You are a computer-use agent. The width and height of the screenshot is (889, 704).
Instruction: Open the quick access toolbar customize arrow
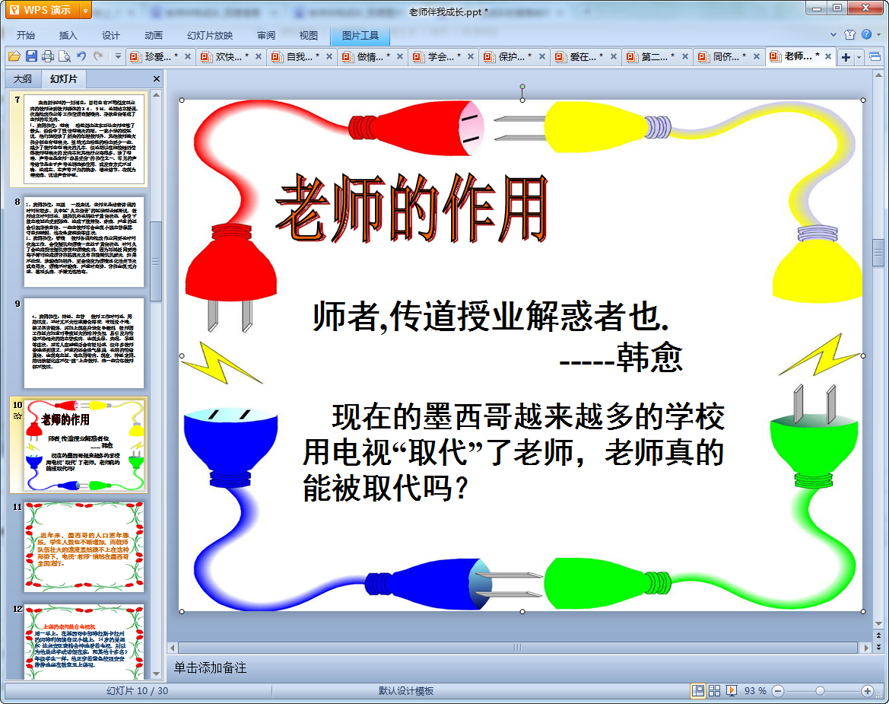tap(118, 56)
